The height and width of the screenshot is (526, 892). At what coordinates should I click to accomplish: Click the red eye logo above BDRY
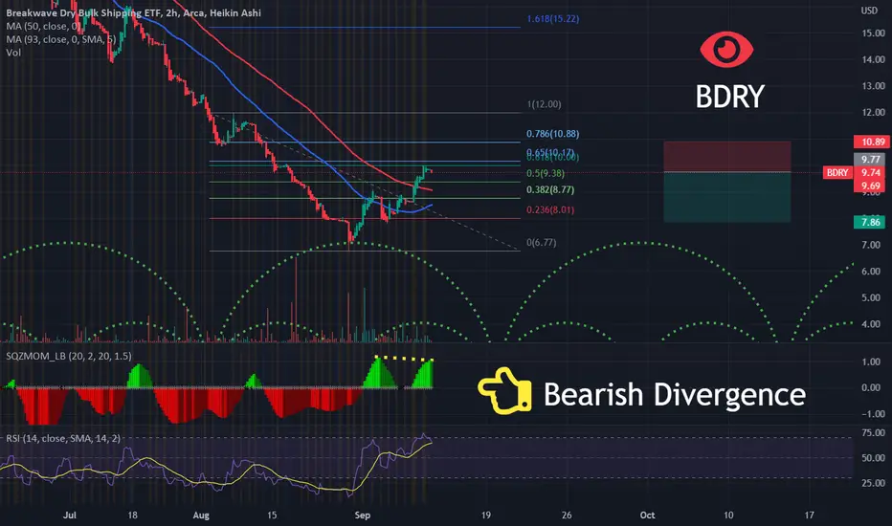point(726,50)
